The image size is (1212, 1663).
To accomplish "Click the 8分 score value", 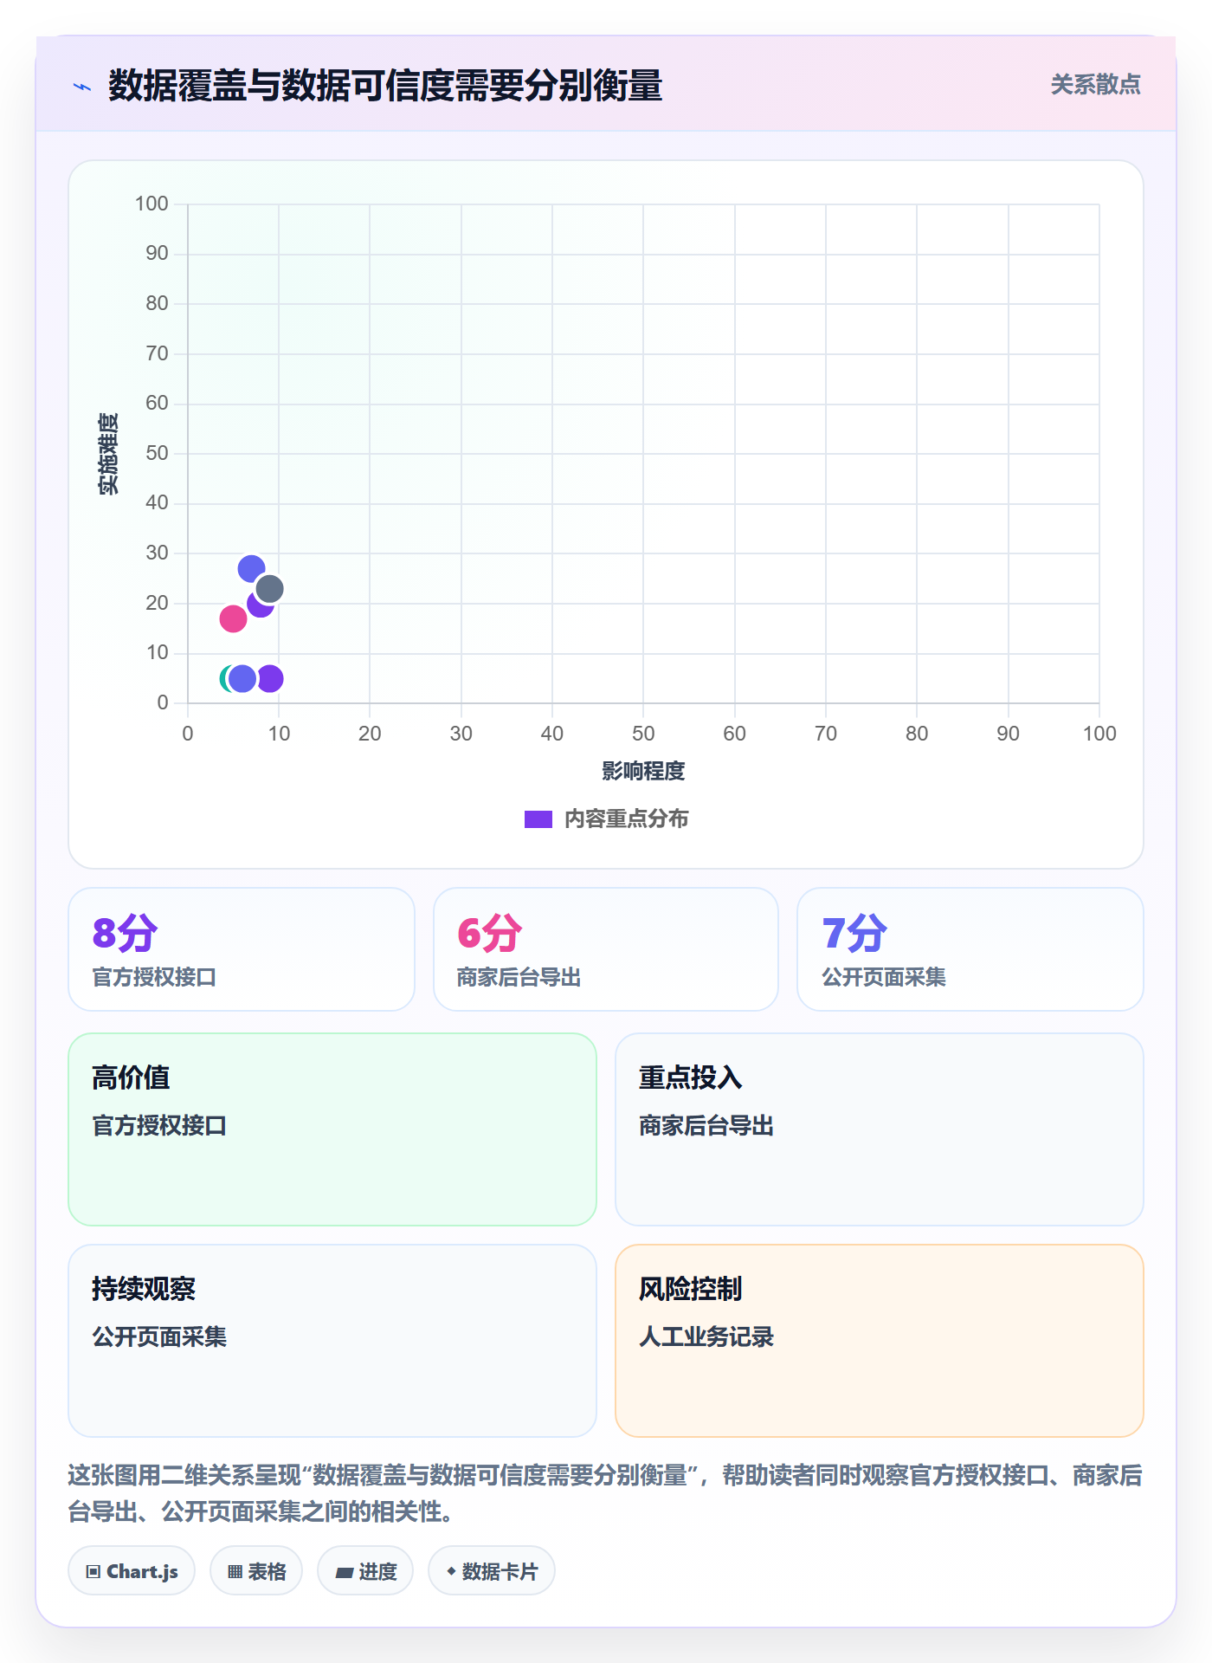I will (x=126, y=933).
